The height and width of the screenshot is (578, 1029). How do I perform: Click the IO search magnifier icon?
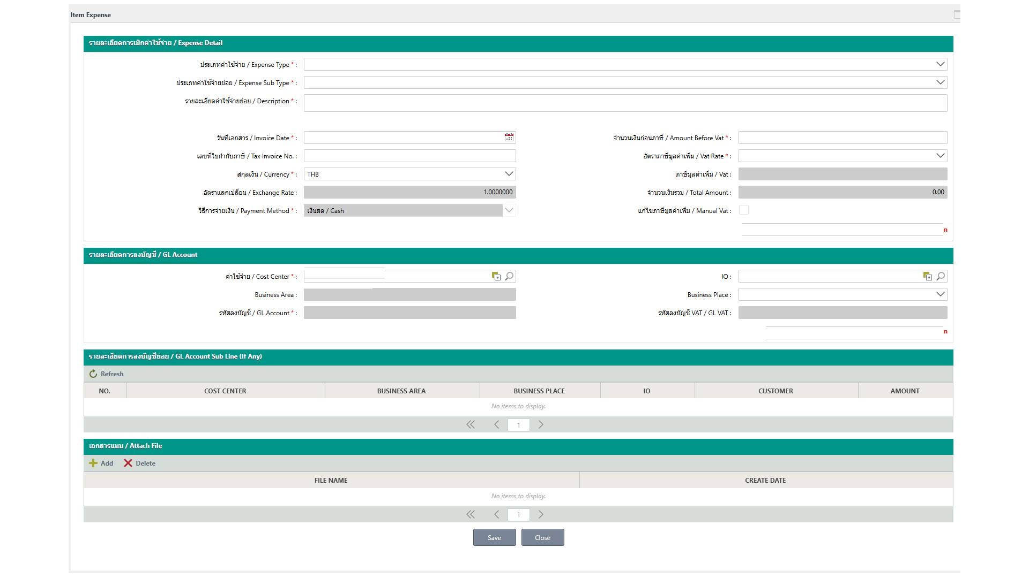[941, 276]
